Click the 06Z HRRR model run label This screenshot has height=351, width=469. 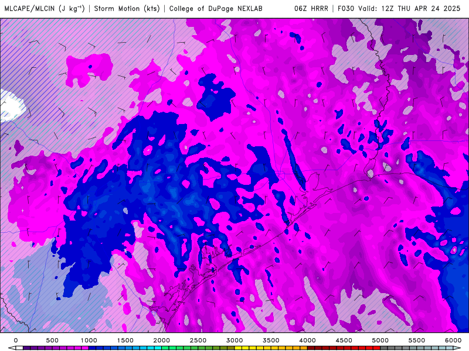(x=311, y=9)
